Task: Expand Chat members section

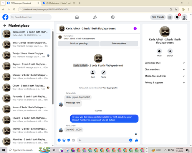Action: 165,70
